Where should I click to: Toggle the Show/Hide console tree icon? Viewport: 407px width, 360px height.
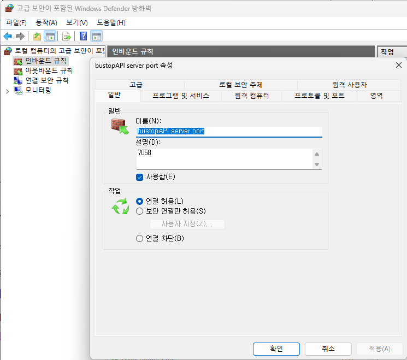click(50, 37)
